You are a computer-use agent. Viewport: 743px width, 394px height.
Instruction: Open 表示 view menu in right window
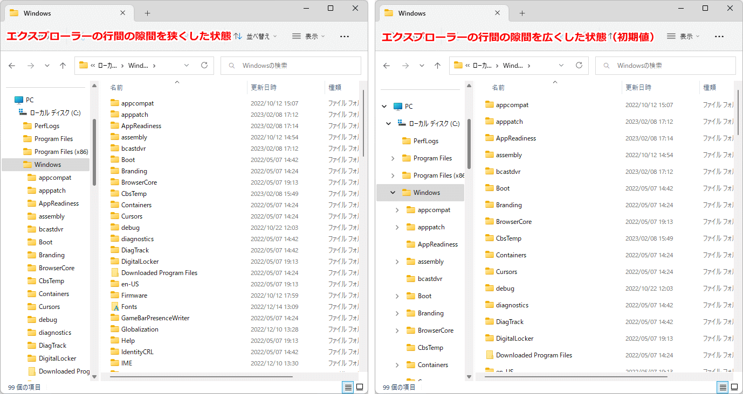683,37
